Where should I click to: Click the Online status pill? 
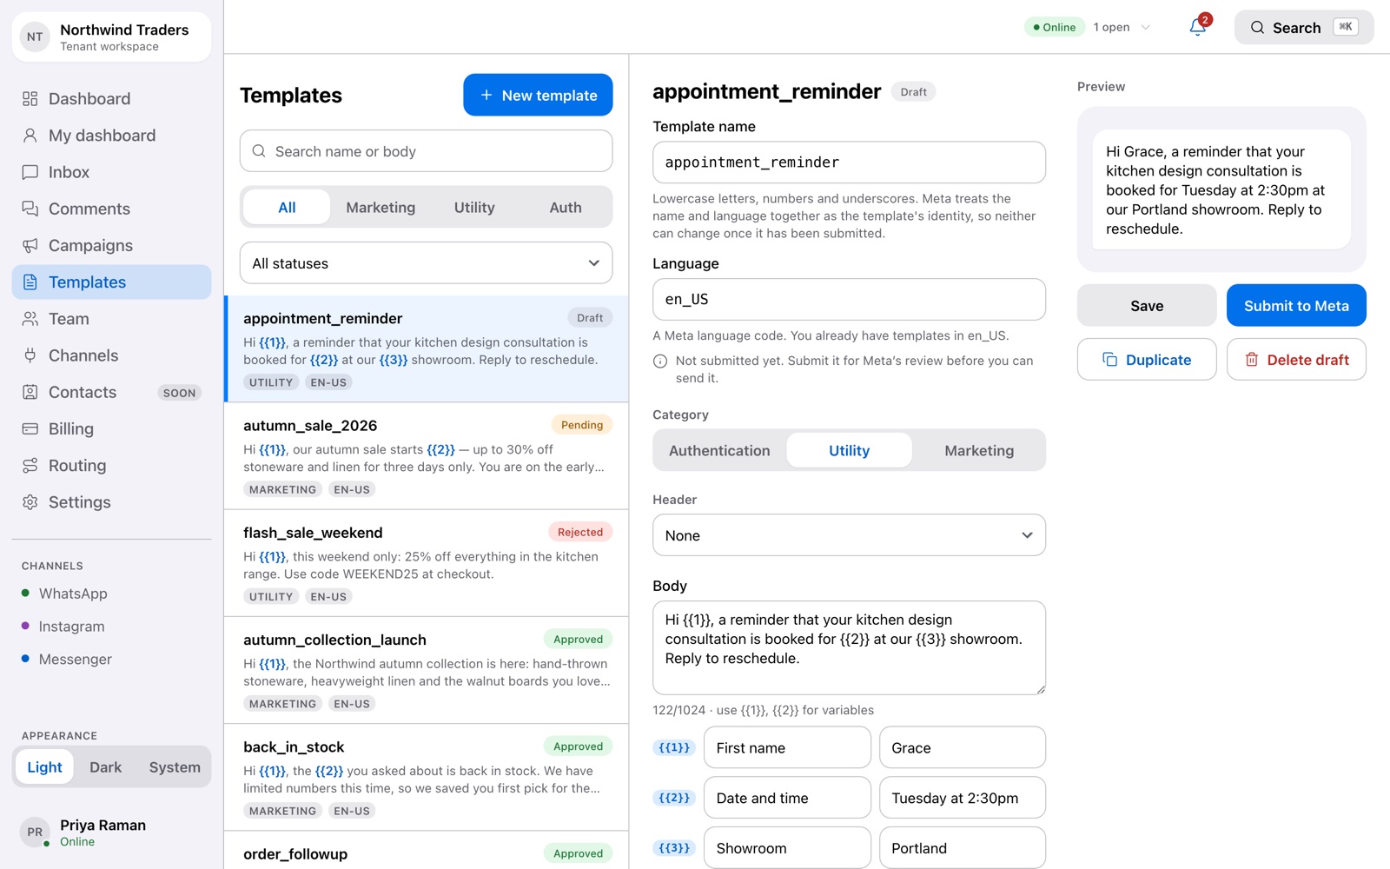coord(1055,28)
